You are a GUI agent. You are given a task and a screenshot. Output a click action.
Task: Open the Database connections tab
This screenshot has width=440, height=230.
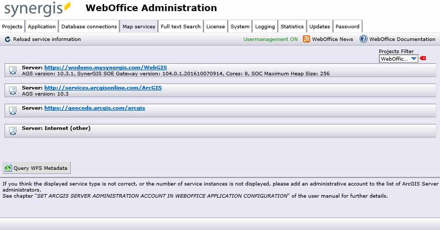(89, 26)
